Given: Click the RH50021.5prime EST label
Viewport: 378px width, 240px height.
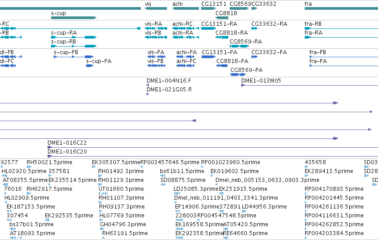Looking at the screenshot, I should pyautogui.click(x=49, y=162).
